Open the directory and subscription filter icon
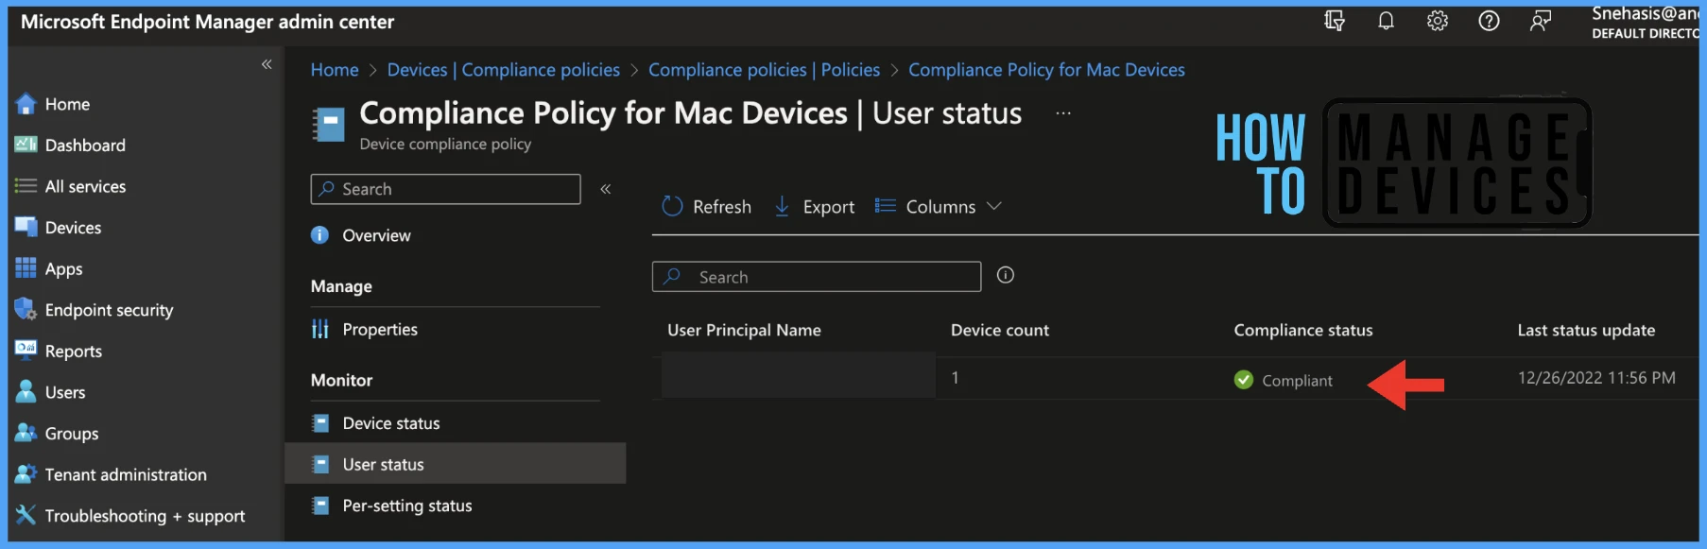Screen dimensions: 1707x549 [1335, 21]
